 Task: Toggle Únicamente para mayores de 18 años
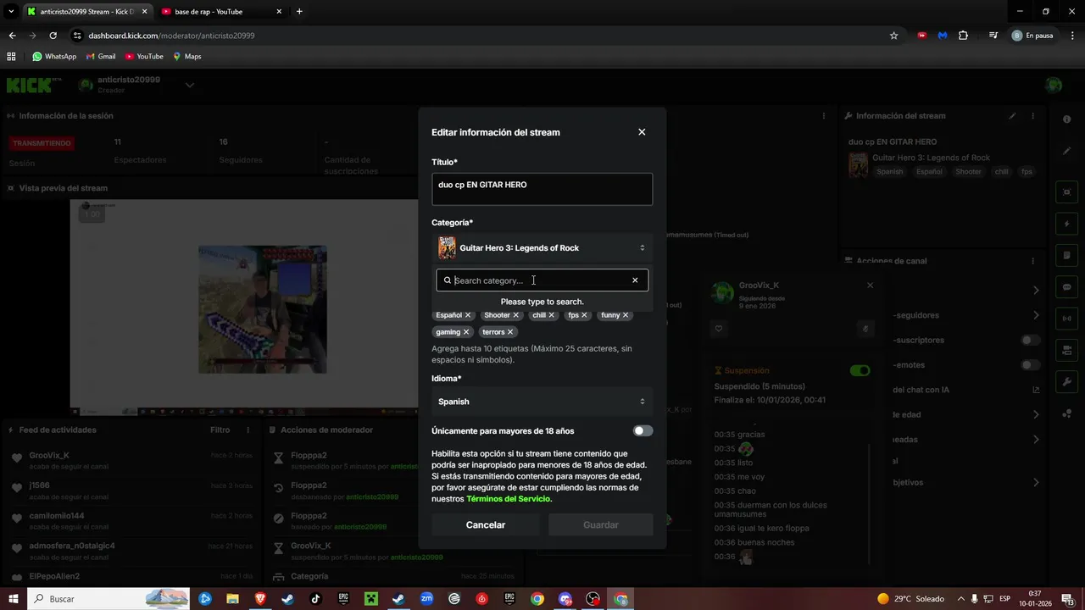click(643, 430)
